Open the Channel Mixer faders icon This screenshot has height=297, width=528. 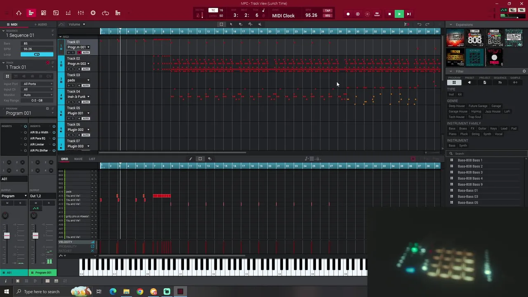[x=81, y=13]
